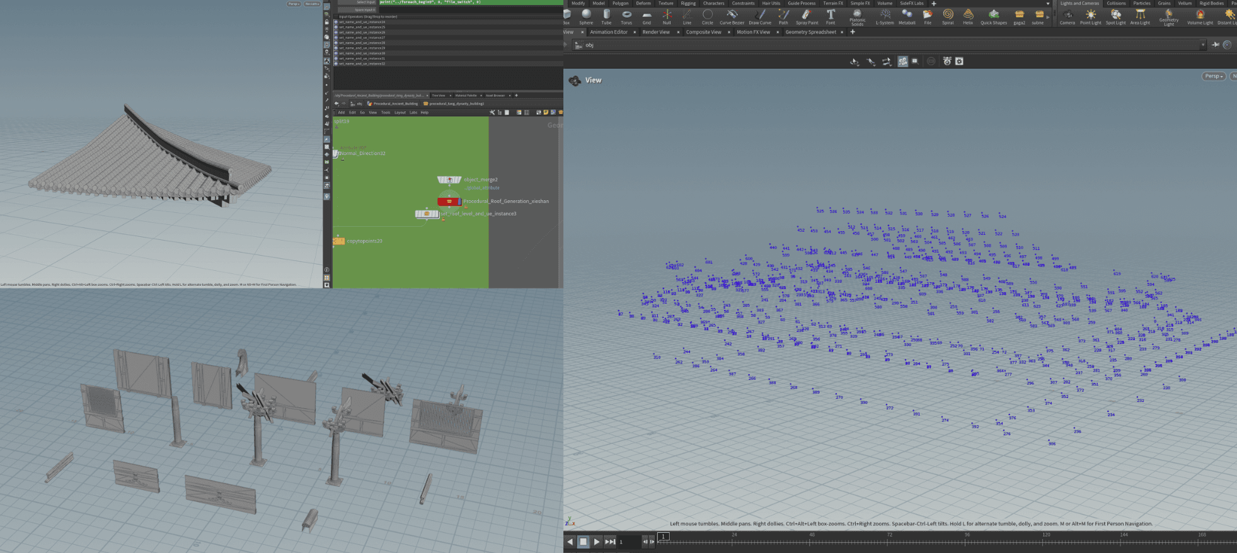Image resolution: width=1237 pixels, height=553 pixels.
Task: Open the Persp dropdown in roof viewport
Action: (x=294, y=4)
